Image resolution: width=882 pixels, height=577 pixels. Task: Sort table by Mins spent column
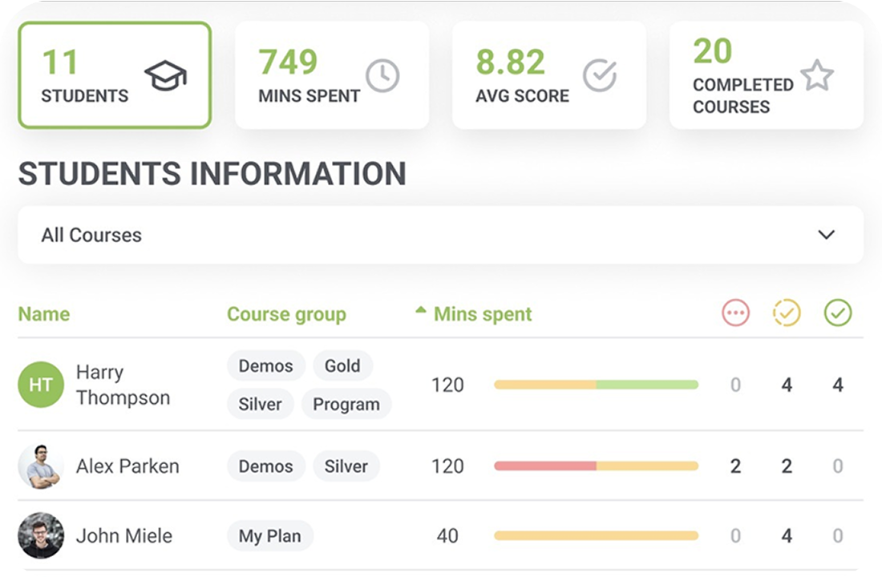click(x=482, y=314)
